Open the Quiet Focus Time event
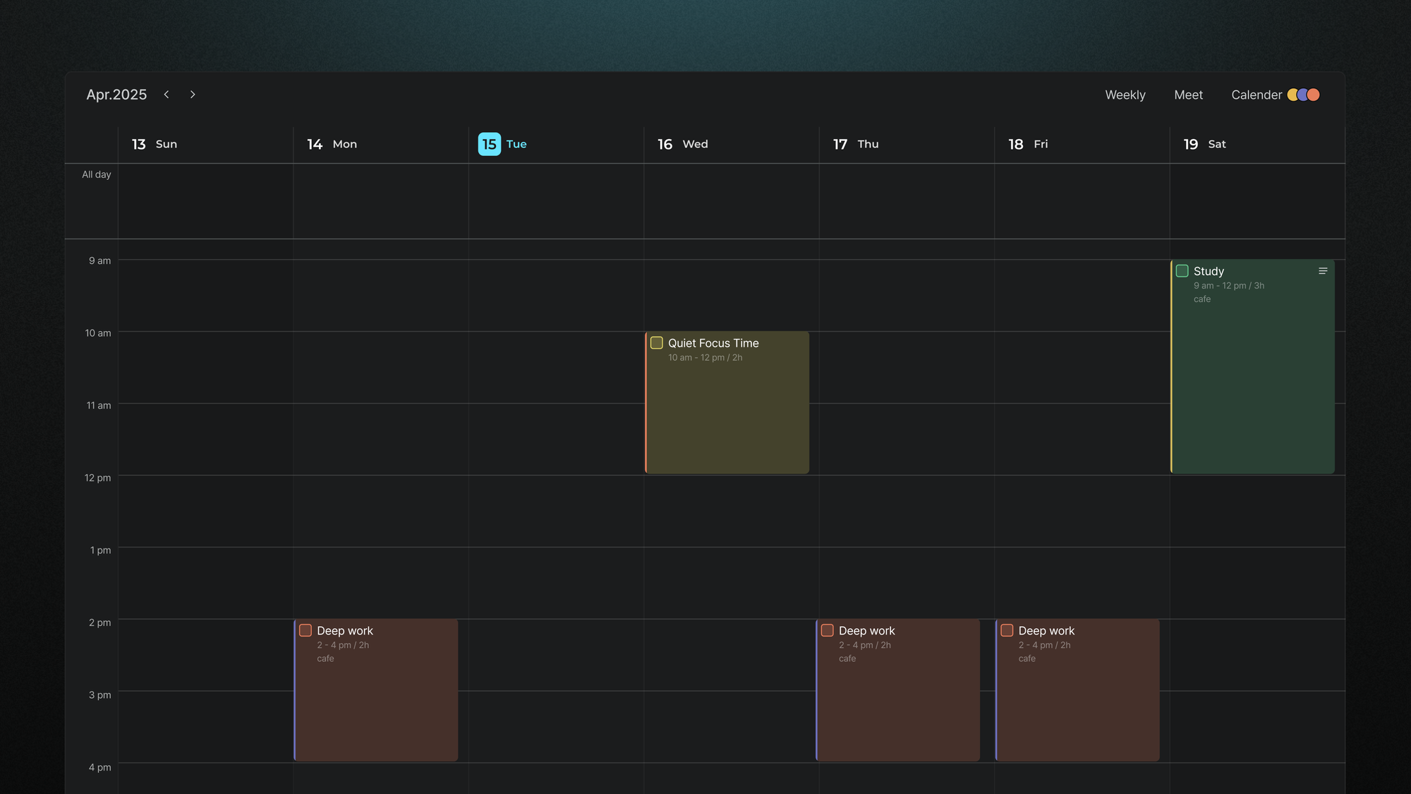The image size is (1411, 794). 727,402
